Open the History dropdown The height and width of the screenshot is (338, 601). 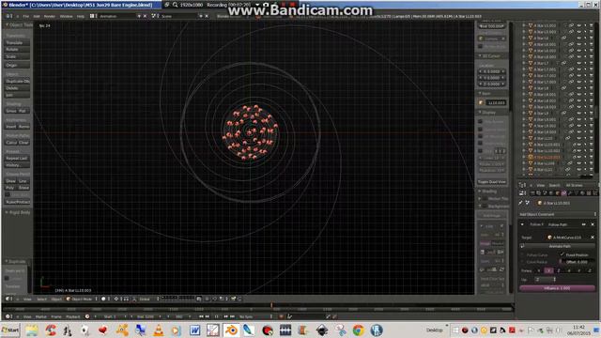[x=17, y=165]
